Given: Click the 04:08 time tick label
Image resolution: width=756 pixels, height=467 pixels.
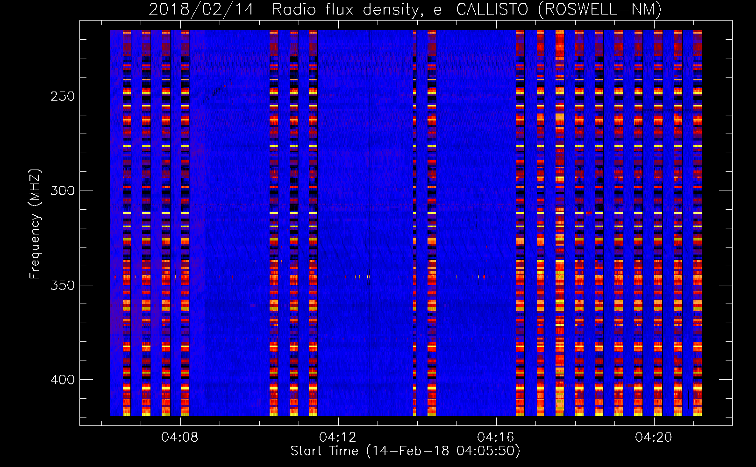Looking at the screenshot, I should 180,438.
